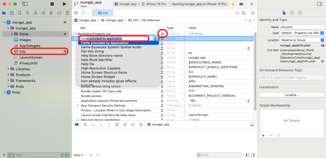
Task: Open the test navigator diamond icon
Action: coord(44,13)
